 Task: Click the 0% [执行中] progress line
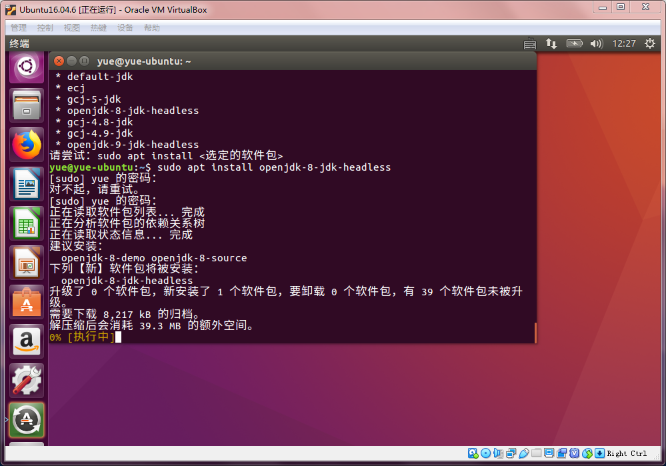[x=82, y=337]
